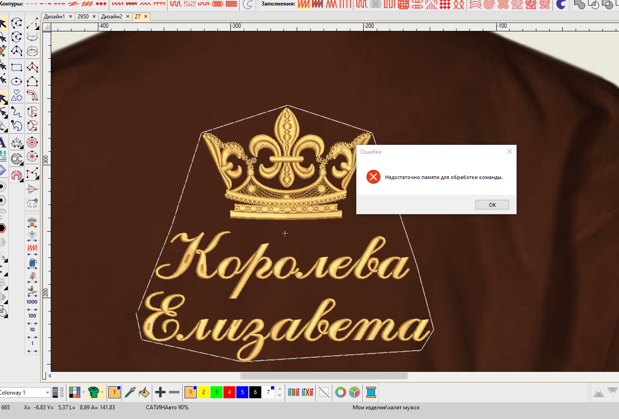
Task: Switch to the Дизайн1 tab
Action: click(x=54, y=16)
